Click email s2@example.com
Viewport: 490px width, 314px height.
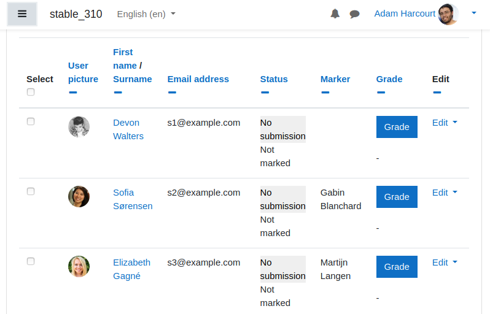[x=203, y=193]
